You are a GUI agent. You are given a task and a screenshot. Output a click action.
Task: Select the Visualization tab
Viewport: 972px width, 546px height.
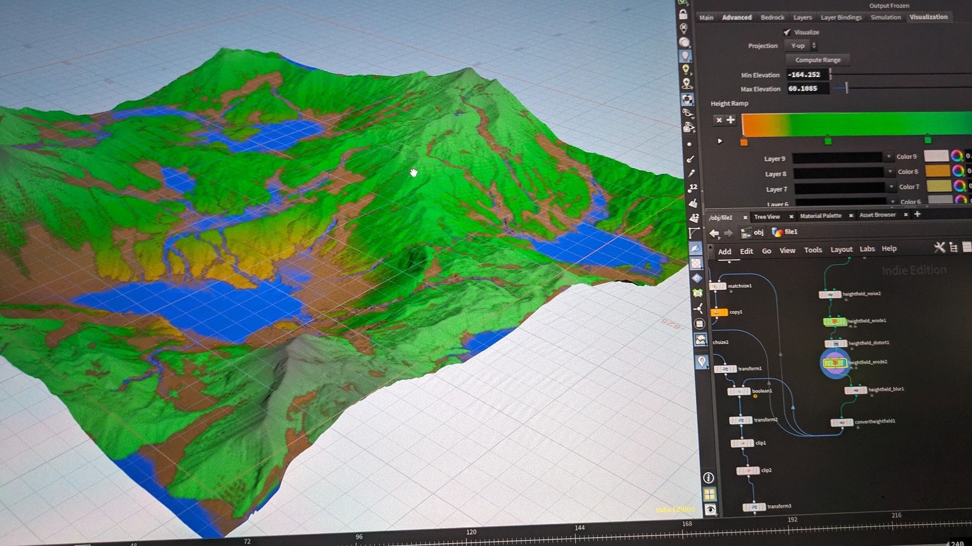(x=928, y=17)
